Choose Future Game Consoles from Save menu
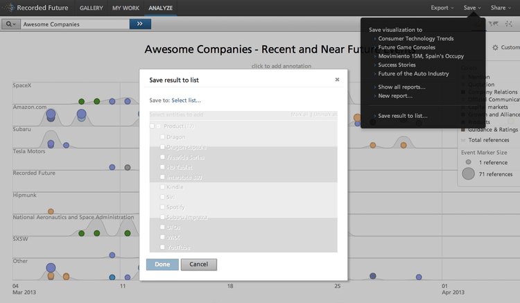This screenshot has height=303, width=520. point(406,47)
